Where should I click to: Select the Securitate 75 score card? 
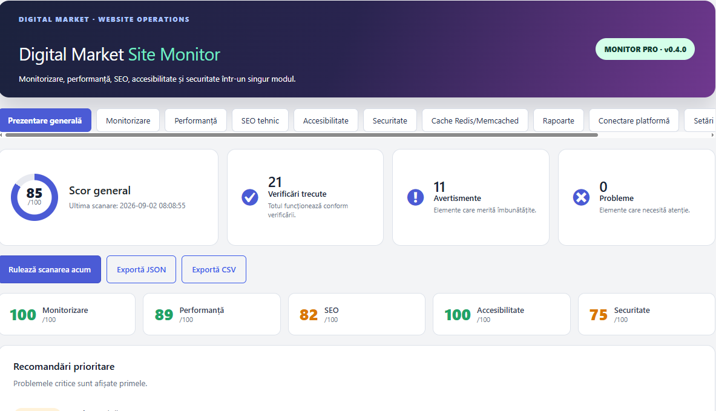646,314
